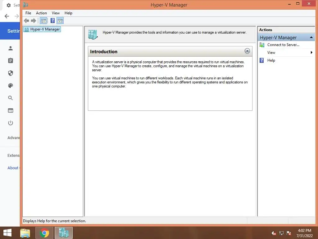Click the muted volume tray icon

click(274, 233)
